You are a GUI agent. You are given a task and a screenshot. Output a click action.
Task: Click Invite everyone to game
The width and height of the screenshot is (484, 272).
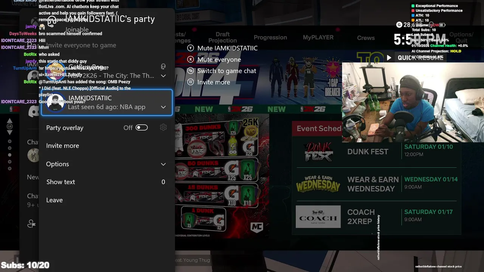pos(81,45)
